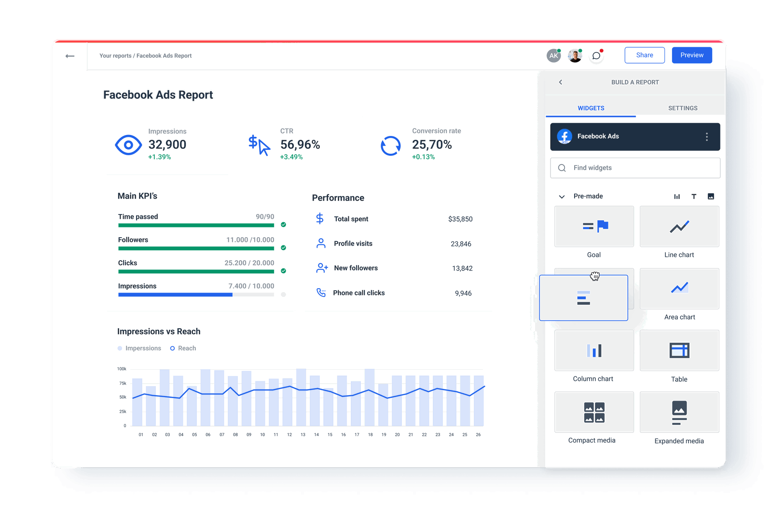Collapse the Build a Report sidebar

tap(560, 82)
